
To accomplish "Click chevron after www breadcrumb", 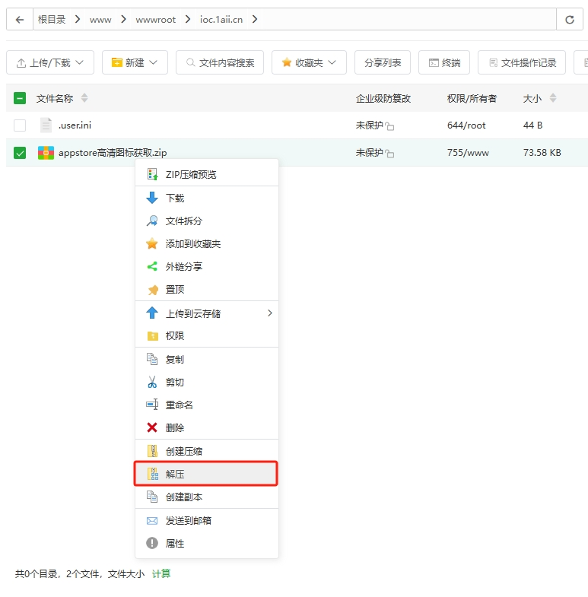I will pos(123,19).
